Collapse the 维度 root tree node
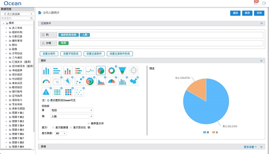The image size is (269, 154). (x=3, y=23)
